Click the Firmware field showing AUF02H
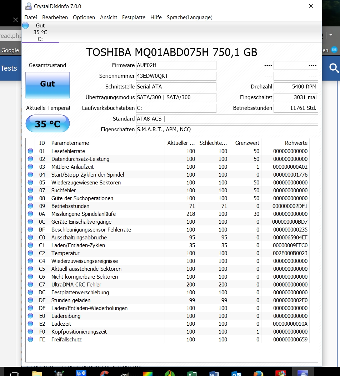This screenshot has height=376, width=340. [x=176, y=65]
